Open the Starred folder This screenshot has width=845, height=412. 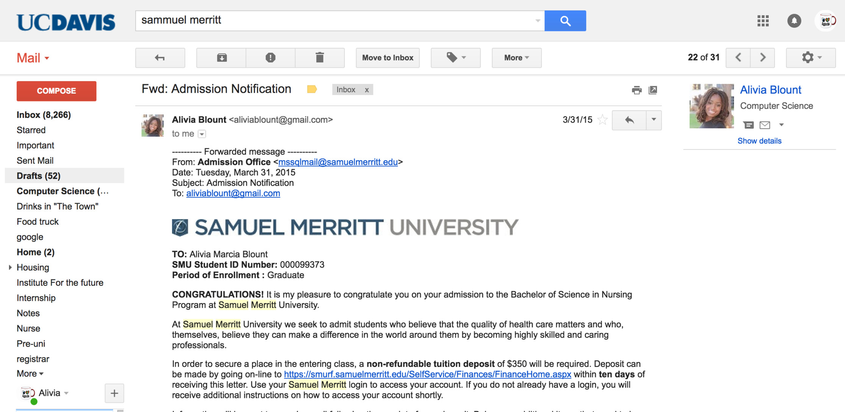(x=31, y=130)
